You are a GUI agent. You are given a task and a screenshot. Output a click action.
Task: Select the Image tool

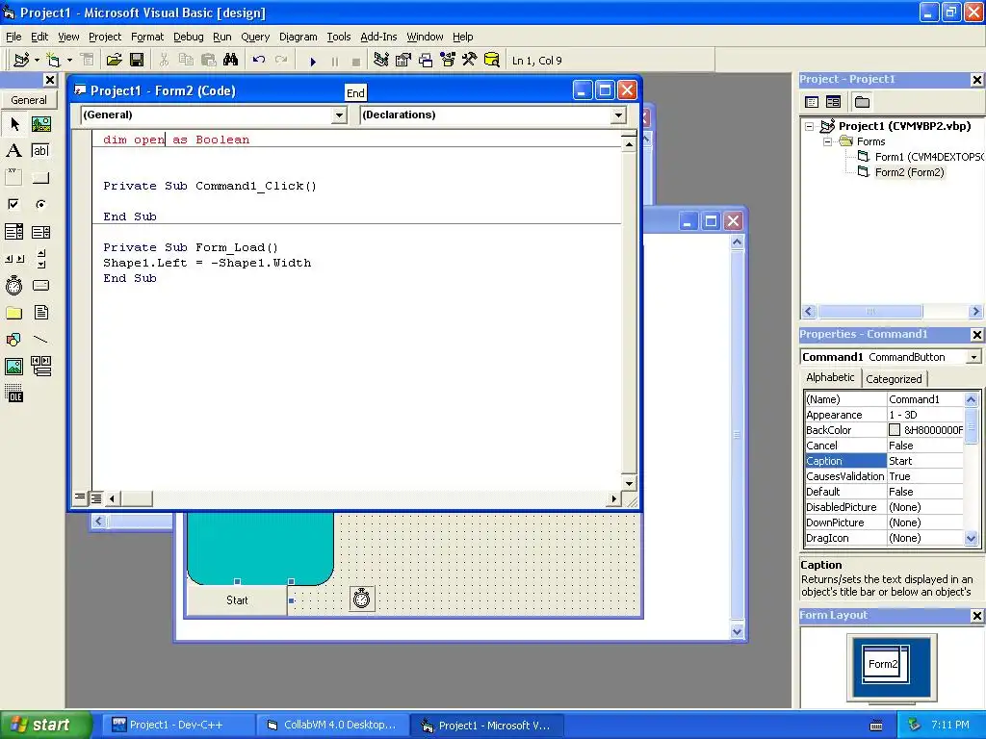(x=13, y=367)
